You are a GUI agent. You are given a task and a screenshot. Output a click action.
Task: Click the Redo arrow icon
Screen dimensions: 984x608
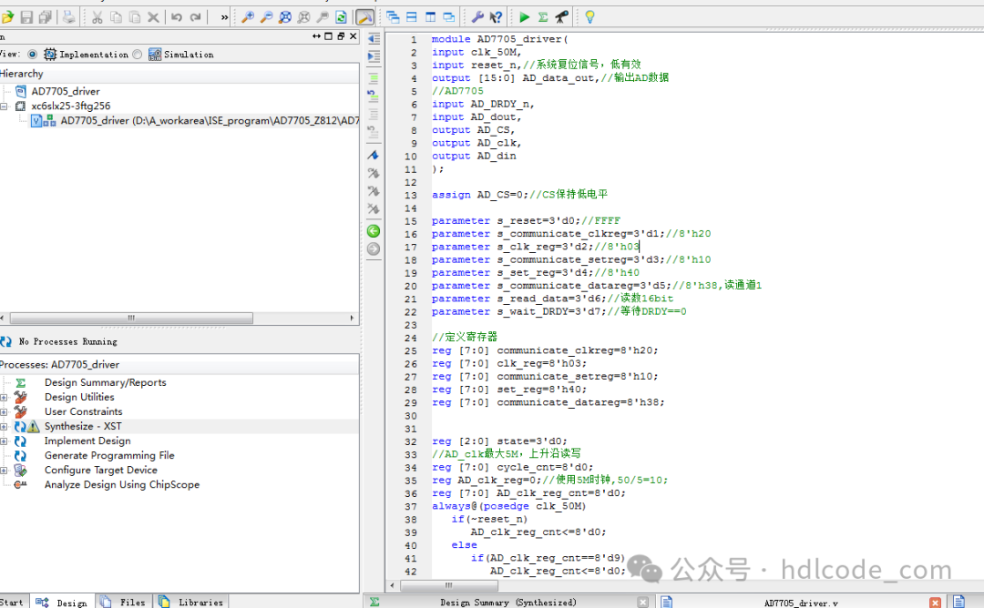tap(196, 17)
